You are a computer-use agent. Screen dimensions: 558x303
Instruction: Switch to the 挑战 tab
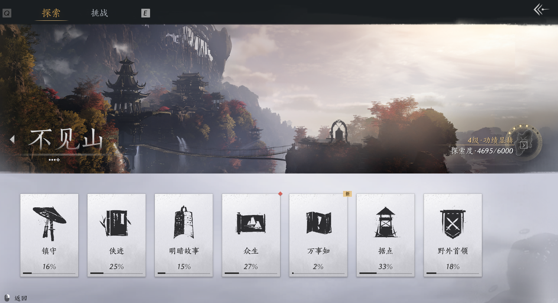pos(99,13)
